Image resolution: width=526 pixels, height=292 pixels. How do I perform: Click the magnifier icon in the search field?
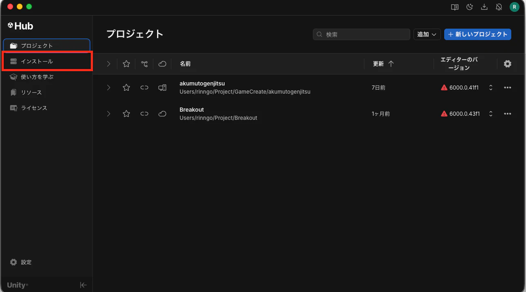pos(319,35)
